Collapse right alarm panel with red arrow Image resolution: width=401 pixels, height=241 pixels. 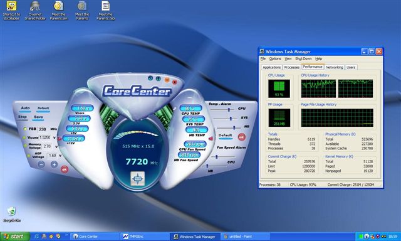211,139
